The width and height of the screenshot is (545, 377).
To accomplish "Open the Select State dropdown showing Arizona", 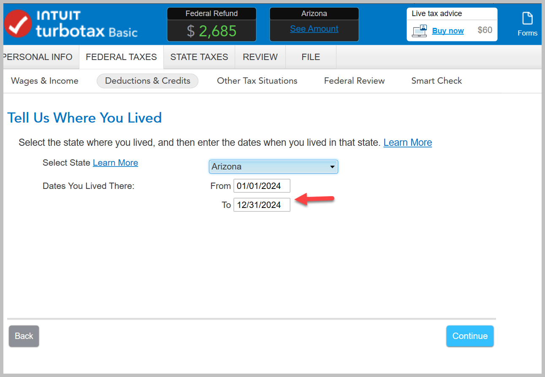I will tap(274, 167).
